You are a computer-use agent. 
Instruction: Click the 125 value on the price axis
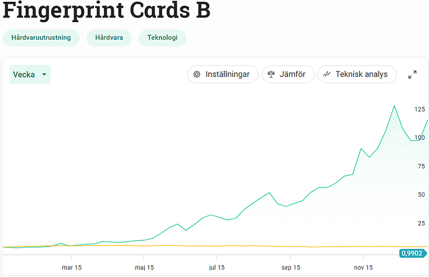click(x=420, y=109)
